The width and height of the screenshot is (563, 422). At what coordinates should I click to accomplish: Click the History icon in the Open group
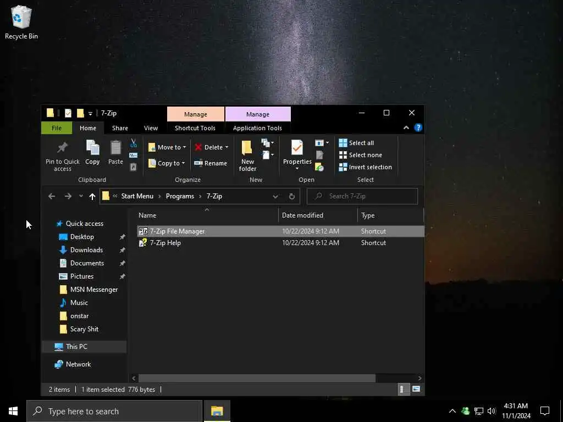point(319,167)
